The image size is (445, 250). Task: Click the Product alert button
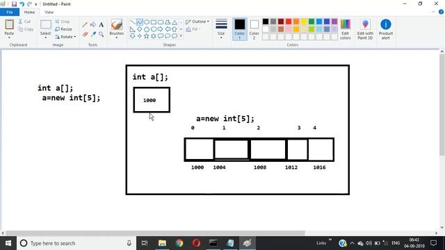tap(386, 29)
